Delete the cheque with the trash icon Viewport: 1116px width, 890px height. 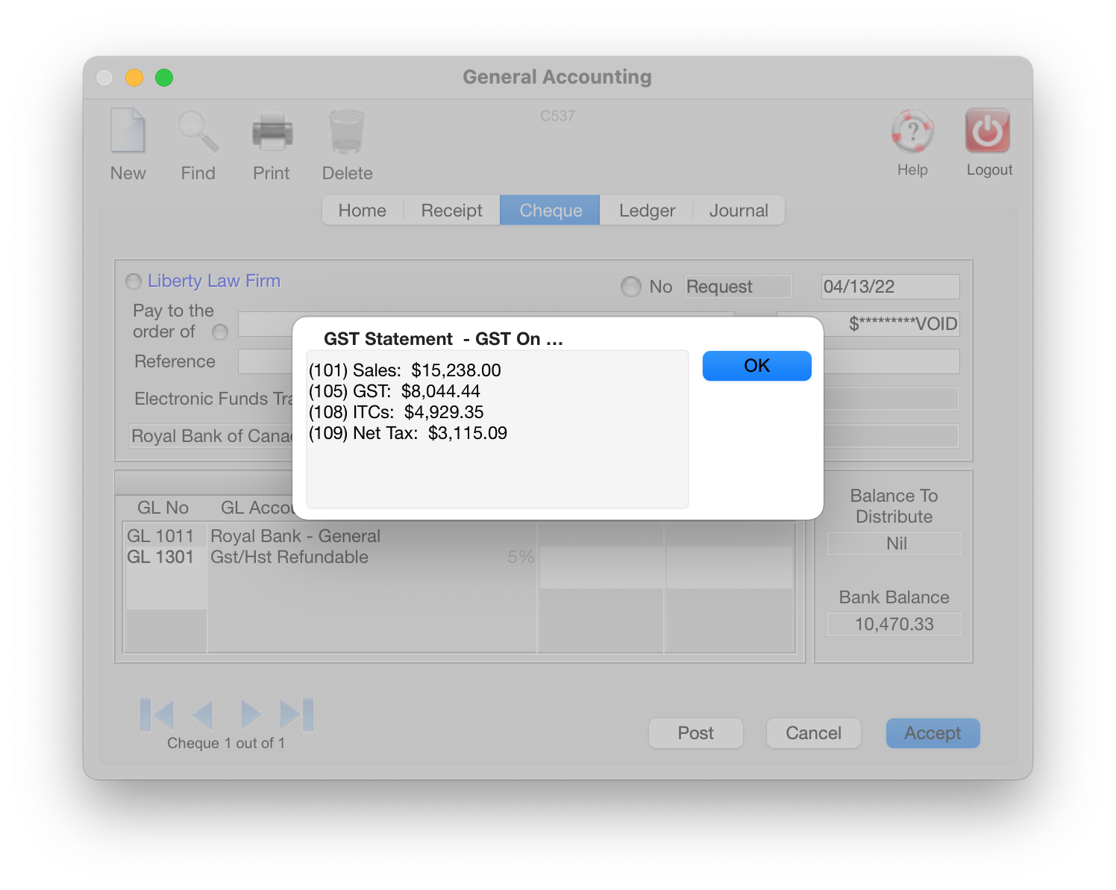[346, 134]
